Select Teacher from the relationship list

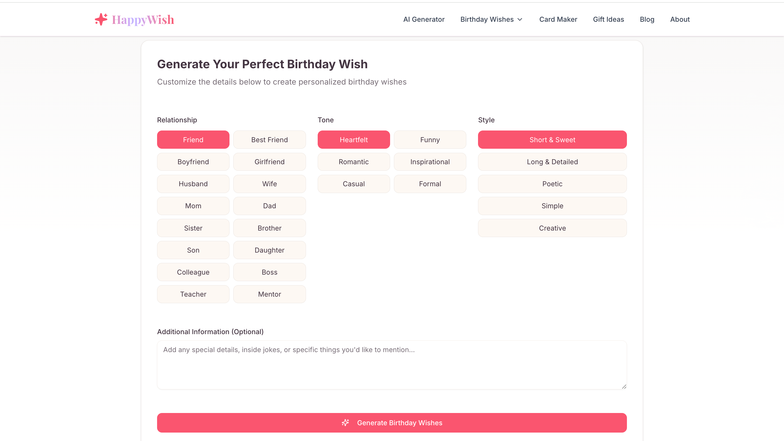pos(193,294)
